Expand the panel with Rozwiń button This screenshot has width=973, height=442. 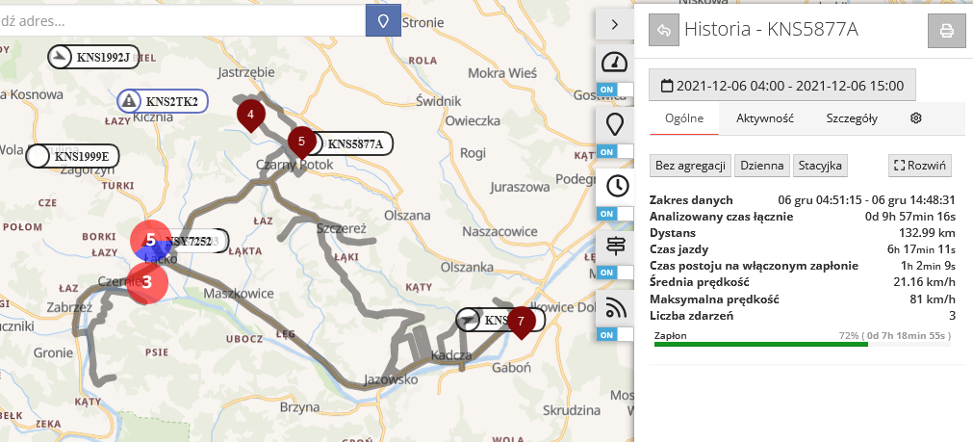coord(920,166)
